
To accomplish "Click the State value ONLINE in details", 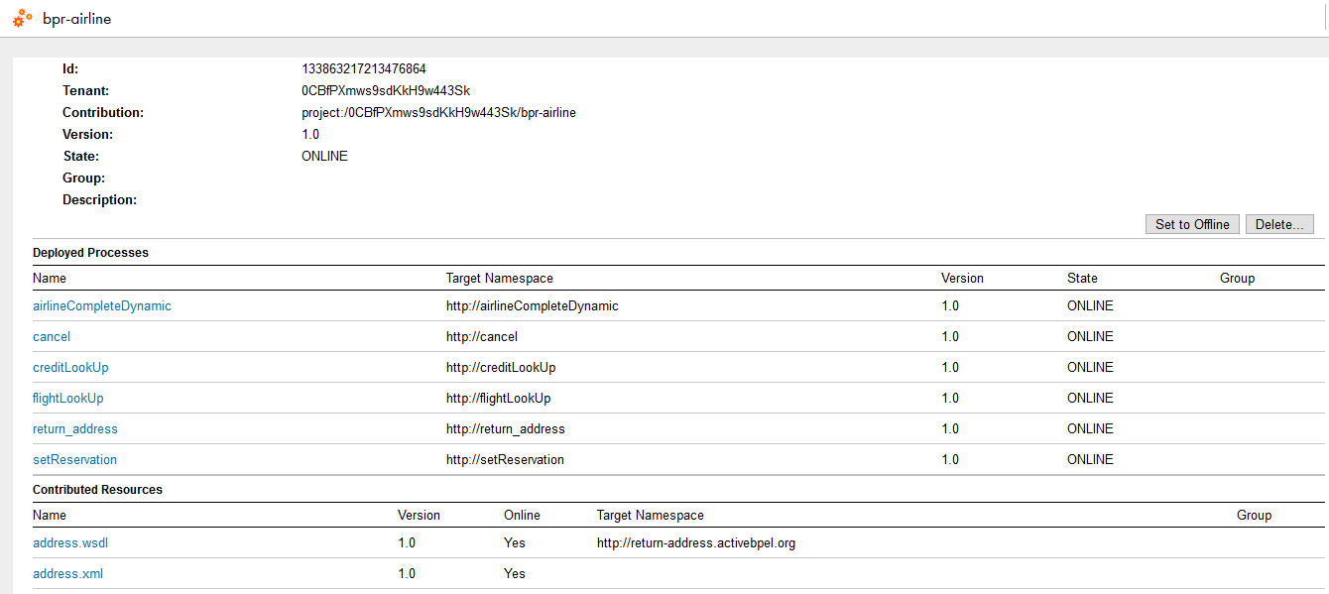I will coord(324,157).
